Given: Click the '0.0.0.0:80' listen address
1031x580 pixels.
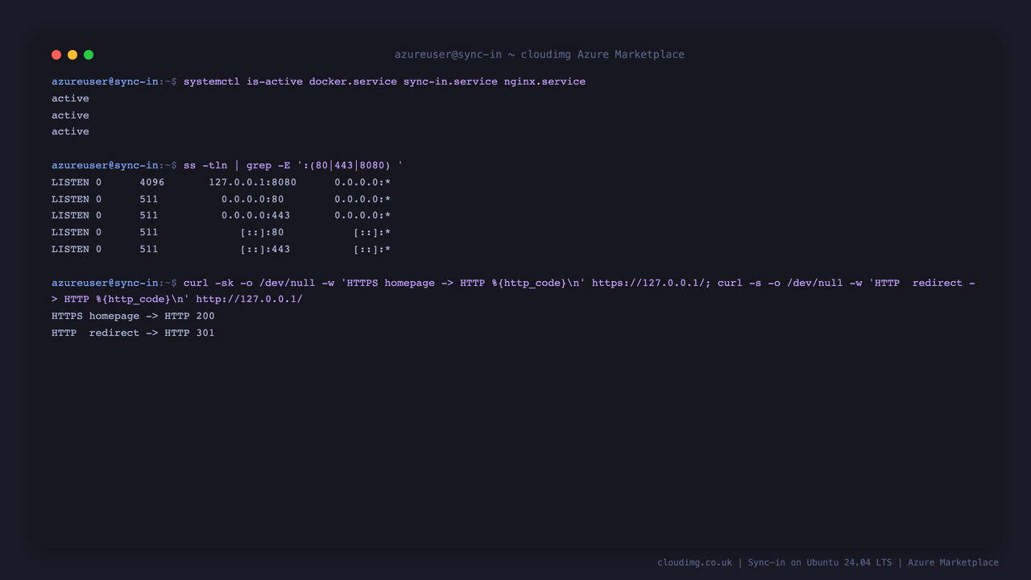Looking at the screenshot, I should coord(252,199).
